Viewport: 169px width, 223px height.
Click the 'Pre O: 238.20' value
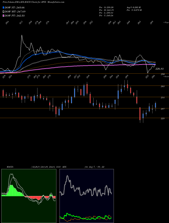pyautogui.click(x=106, y=7)
